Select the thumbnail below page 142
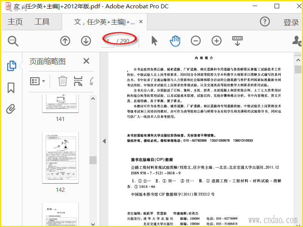Viewport: 303px width, 227px height. click(60, 214)
